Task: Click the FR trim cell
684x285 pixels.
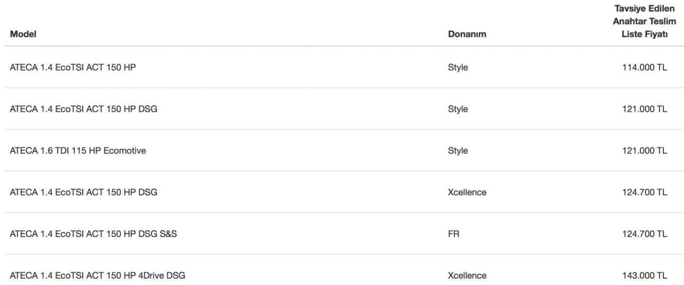Action: pos(453,234)
